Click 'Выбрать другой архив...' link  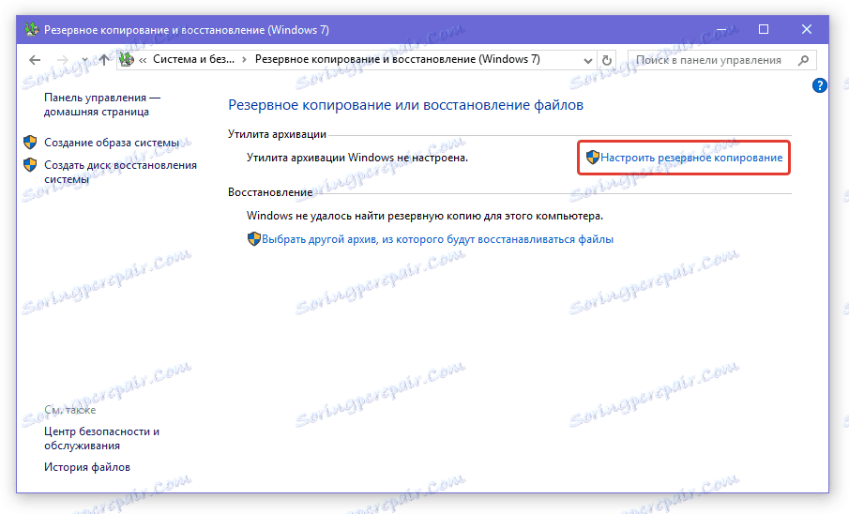click(437, 239)
